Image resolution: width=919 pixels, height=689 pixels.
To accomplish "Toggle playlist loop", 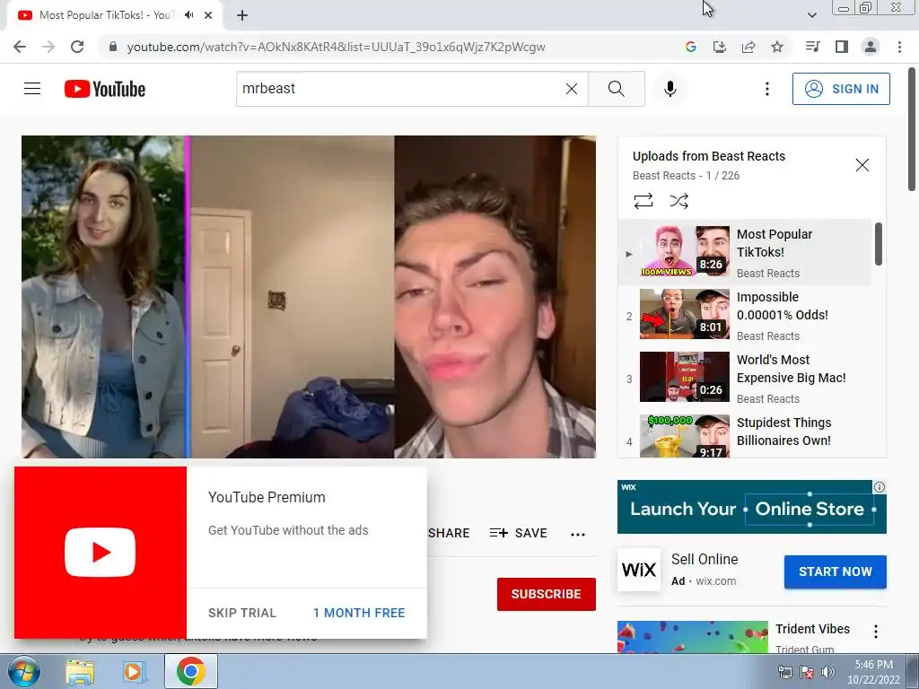I will pos(643,201).
